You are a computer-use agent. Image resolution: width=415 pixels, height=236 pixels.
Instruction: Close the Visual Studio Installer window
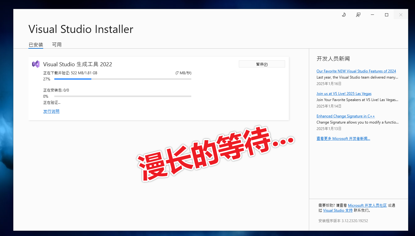[x=401, y=15]
